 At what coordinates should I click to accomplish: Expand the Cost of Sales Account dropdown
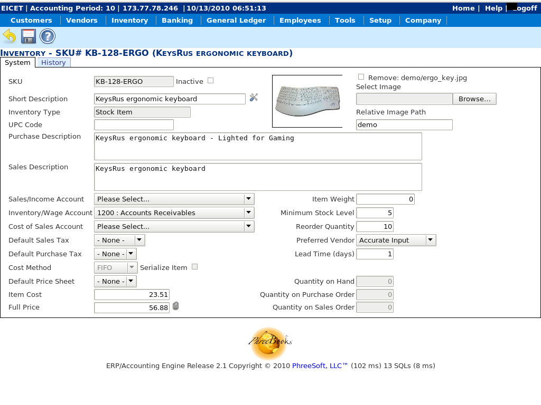(174, 227)
